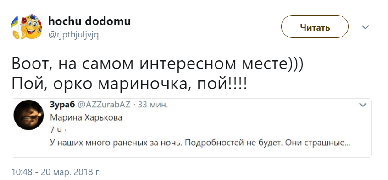Expand the chevron menu beside Читать

click(x=365, y=27)
